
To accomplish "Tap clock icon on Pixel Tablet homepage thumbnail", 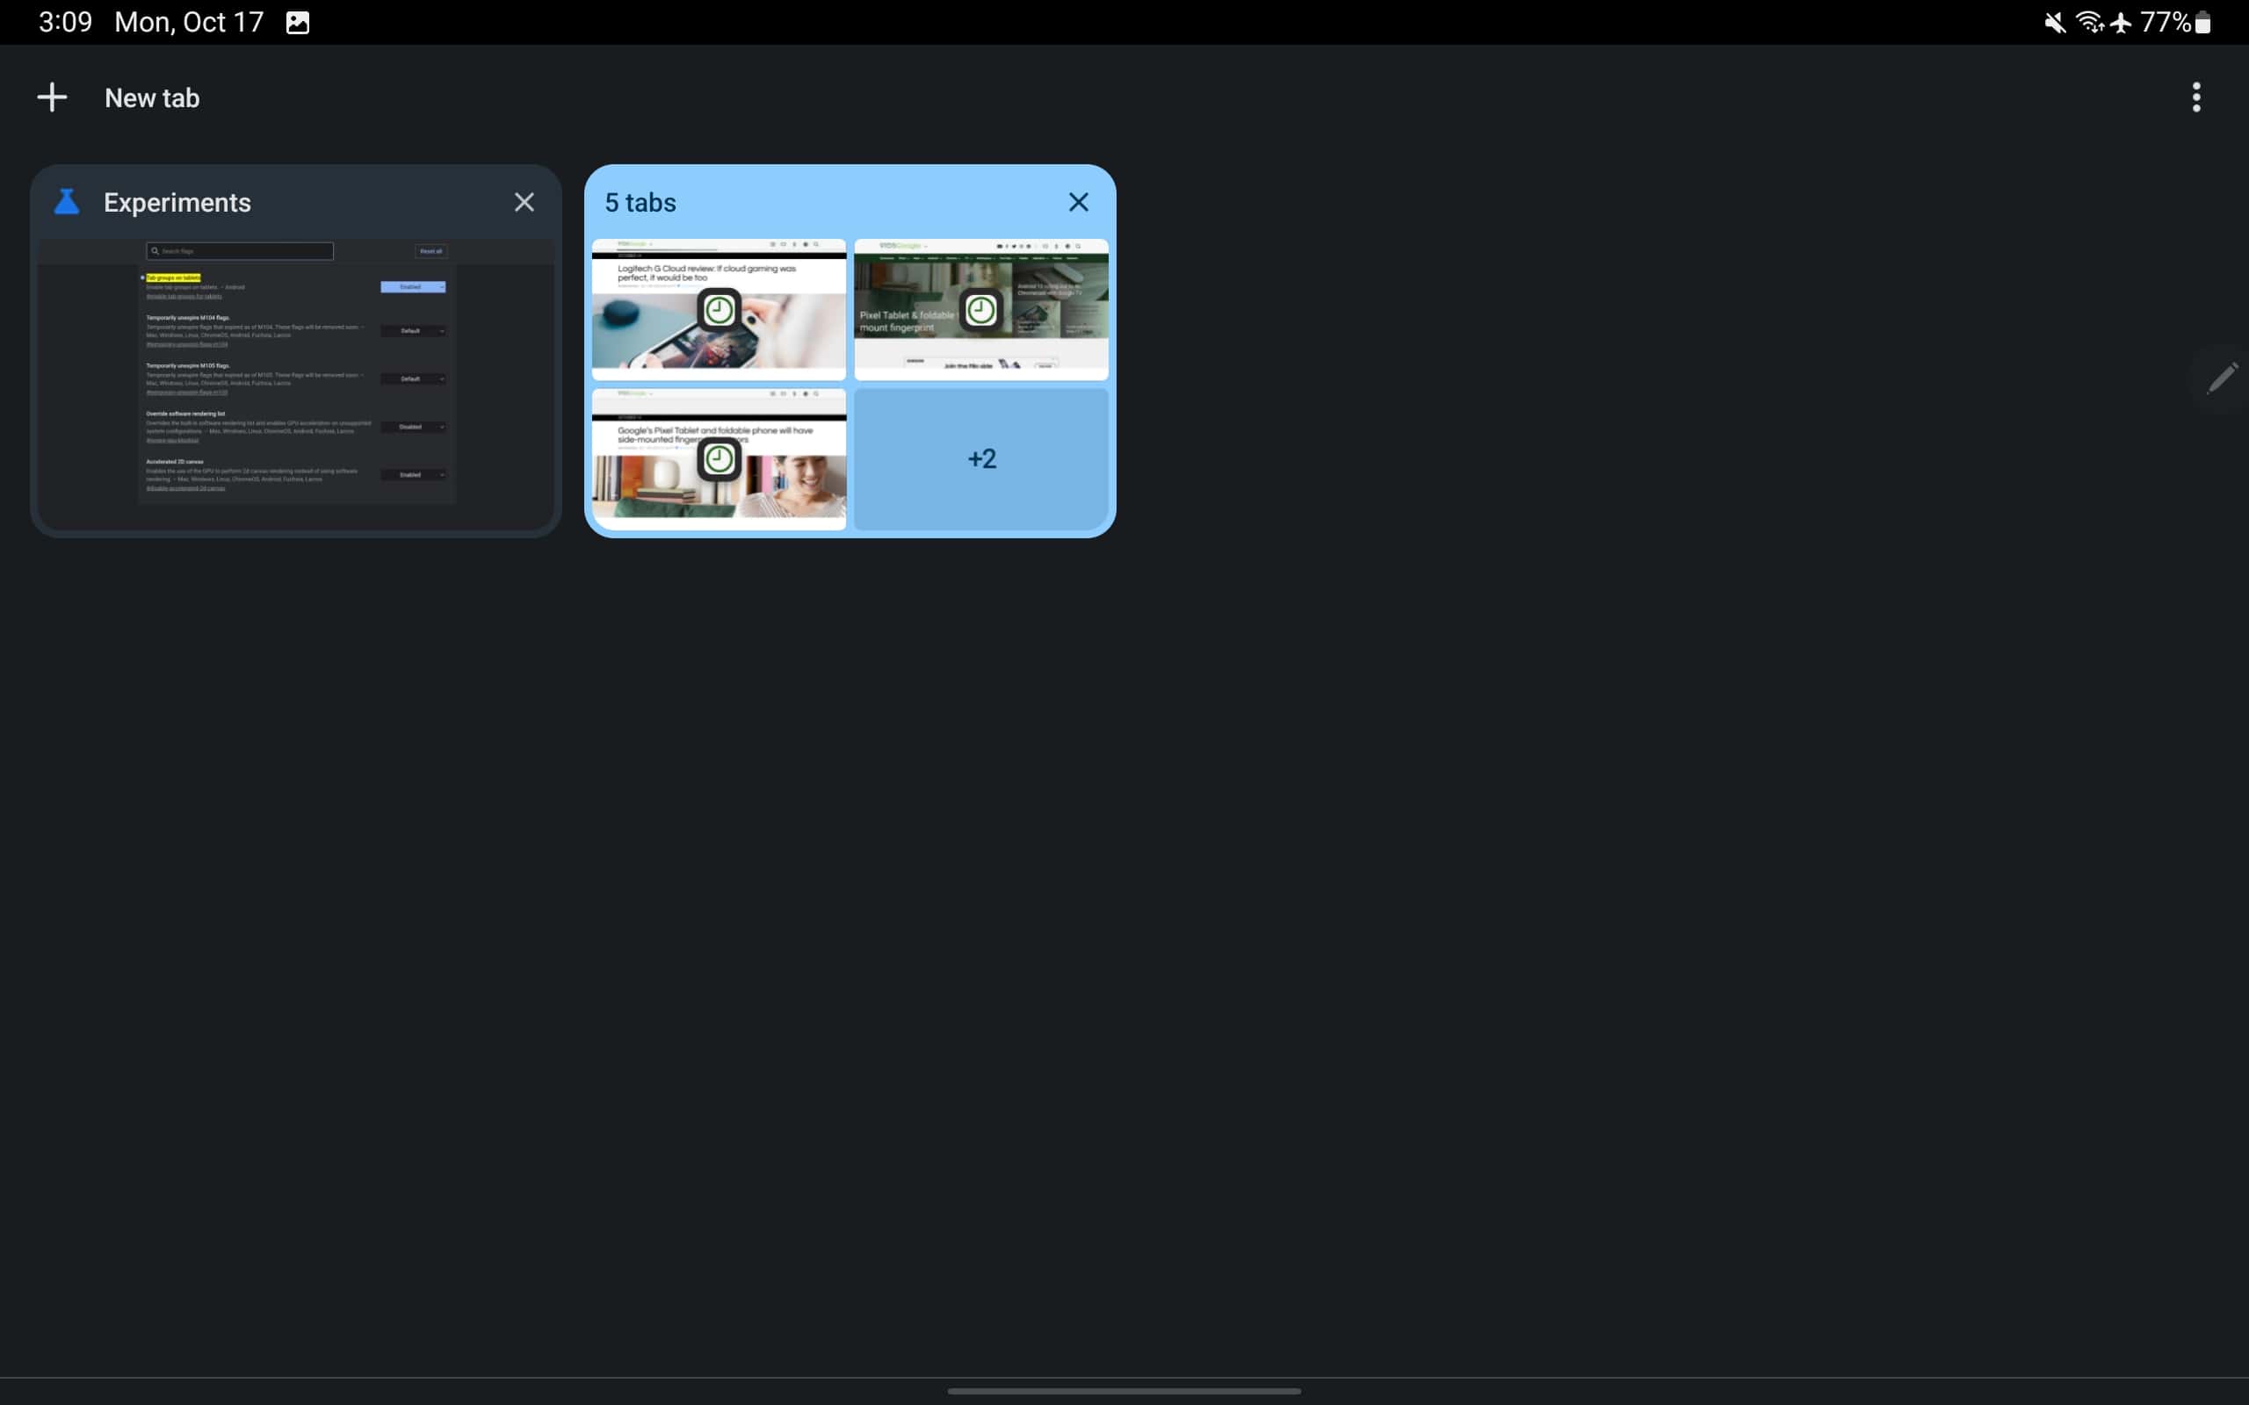I will pyautogui.click(x=980, y=310).
